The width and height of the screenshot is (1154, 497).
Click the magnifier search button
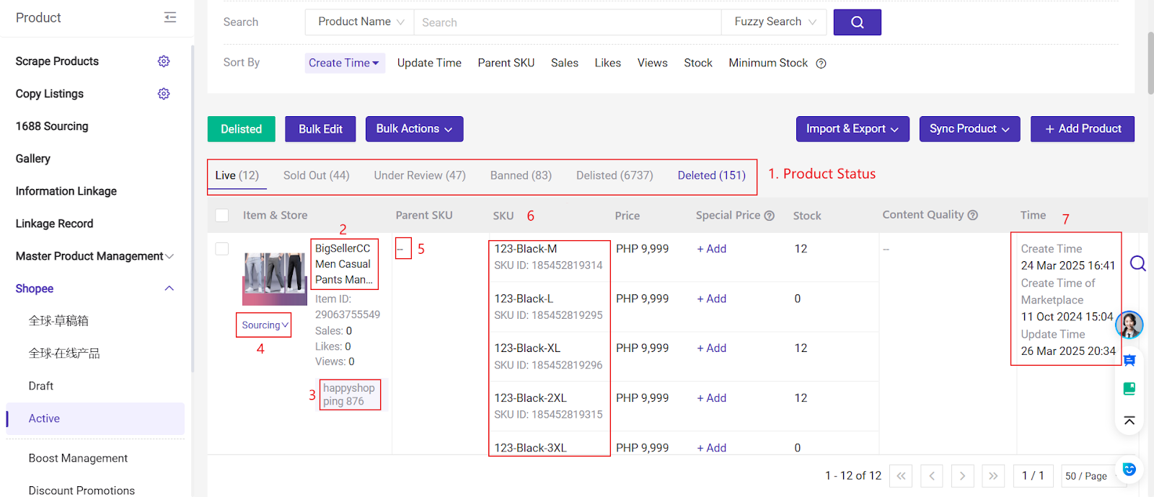tap(857, 22)
